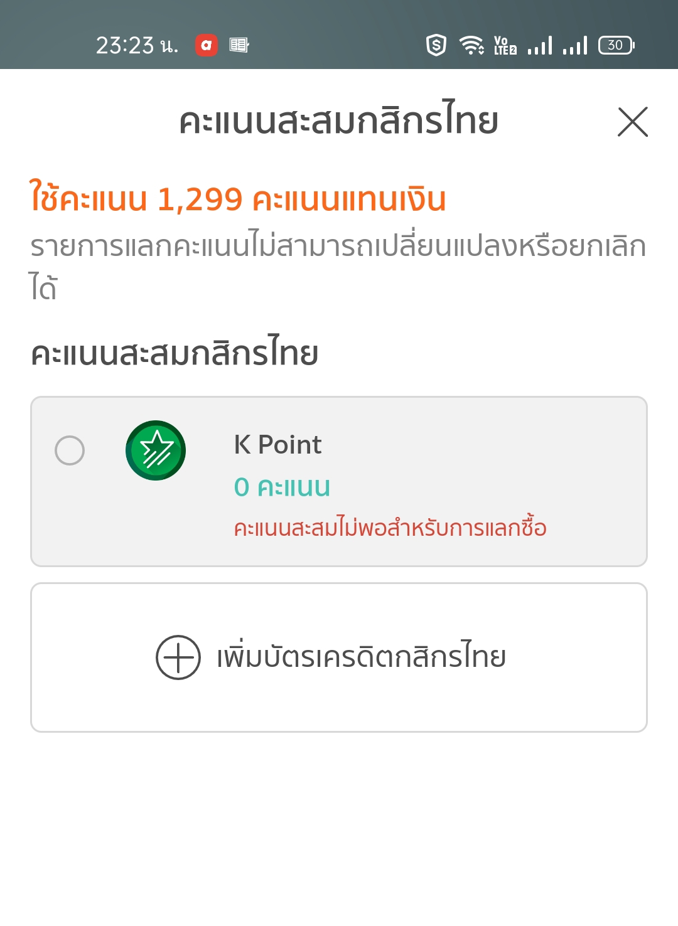The height and width of the screenshot is (926, 678).
Task: Select the K Point radio button
Action: (x=70, y=450)
